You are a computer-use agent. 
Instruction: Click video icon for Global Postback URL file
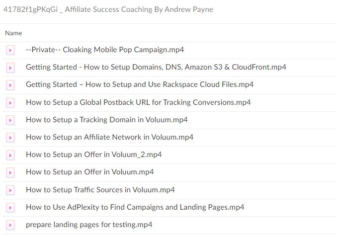[x=10, y=102]
